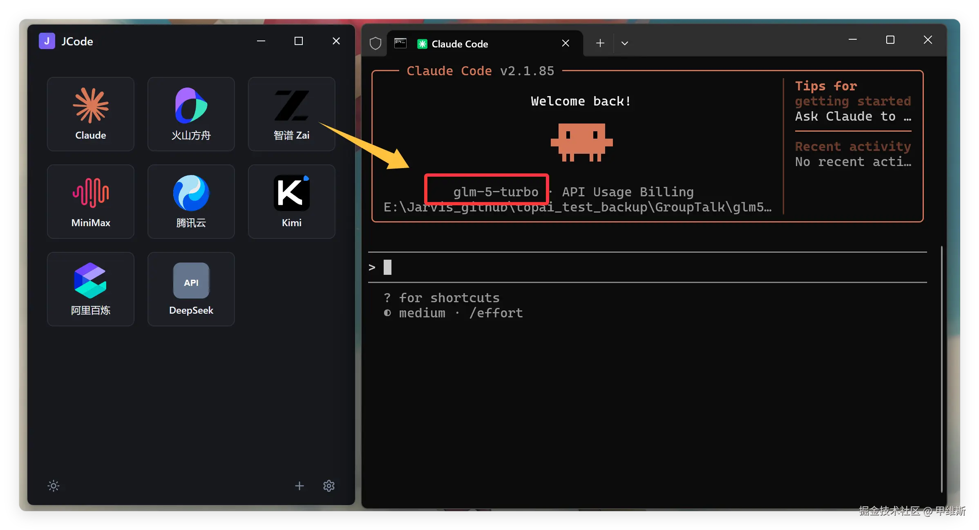This screenshot has height=530, width=979.
Task: Click the terminal vertical scrollbar
Action: [941, 368]
